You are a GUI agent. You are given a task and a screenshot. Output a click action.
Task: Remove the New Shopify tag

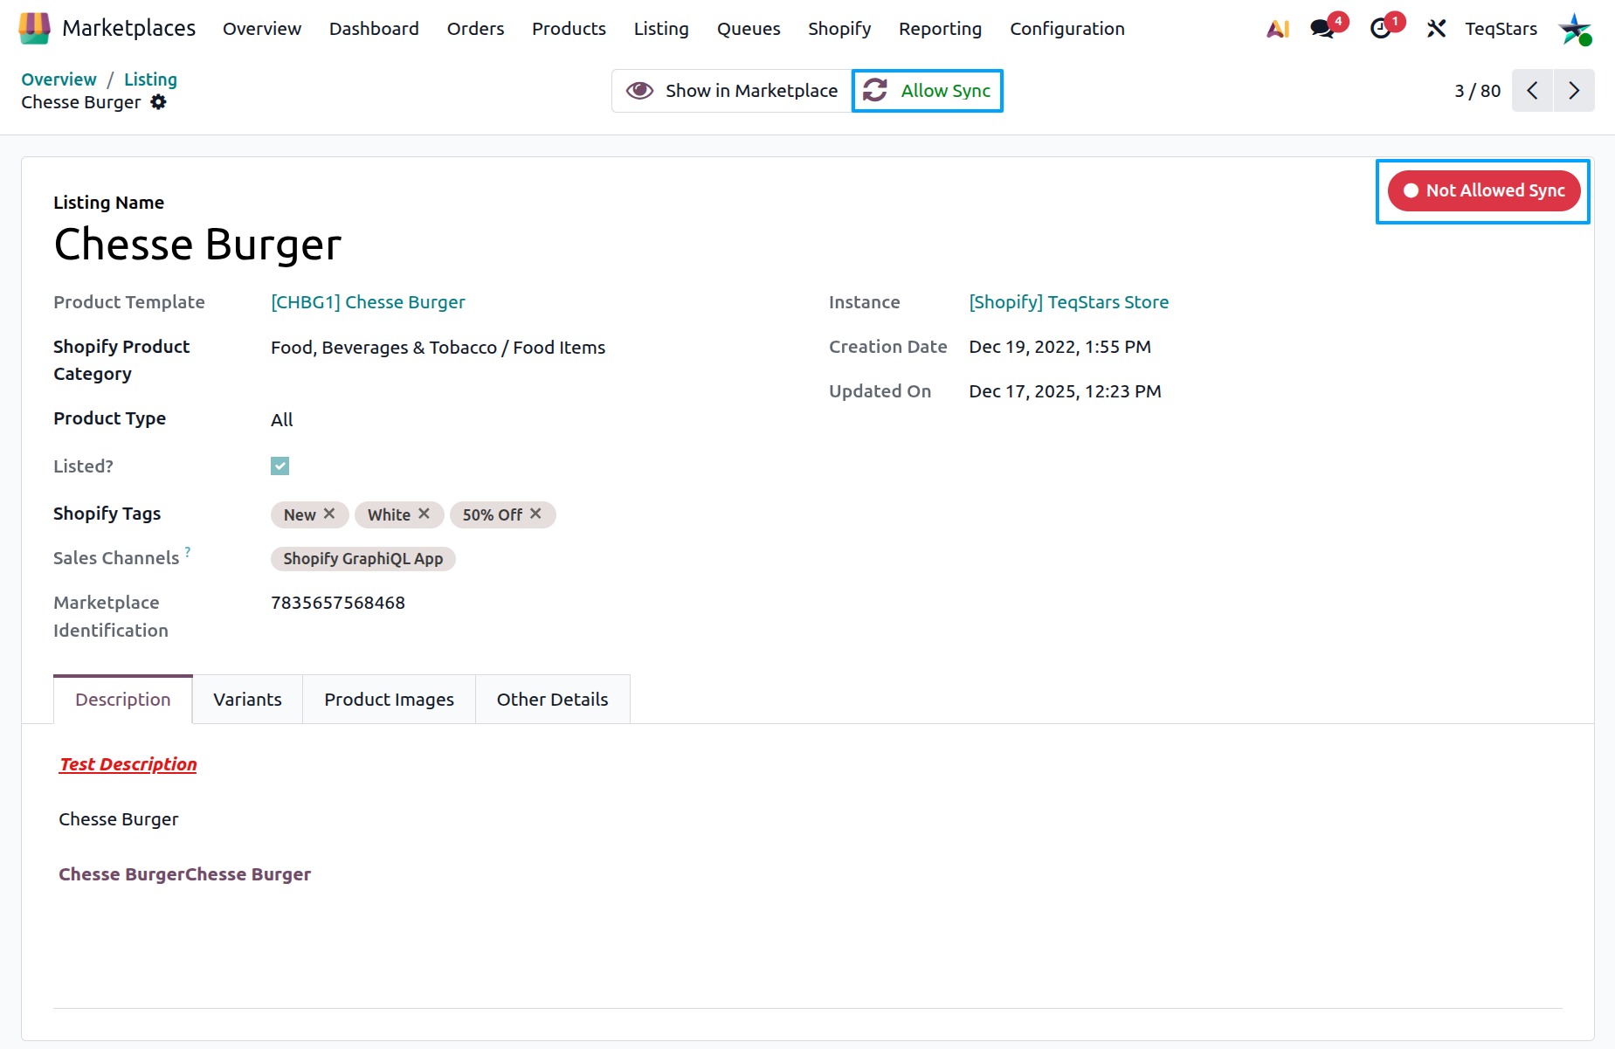329,514
